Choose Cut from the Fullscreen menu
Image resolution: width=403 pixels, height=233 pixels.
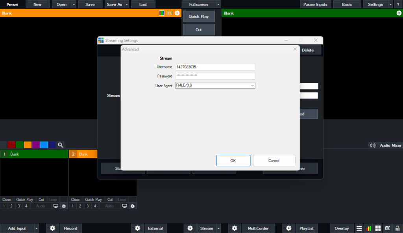click(x=198, y=29)
